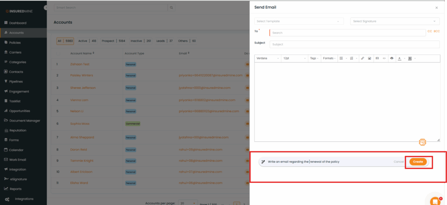Pick the text color swatch
447x205 pixels.
click(399, 58)
